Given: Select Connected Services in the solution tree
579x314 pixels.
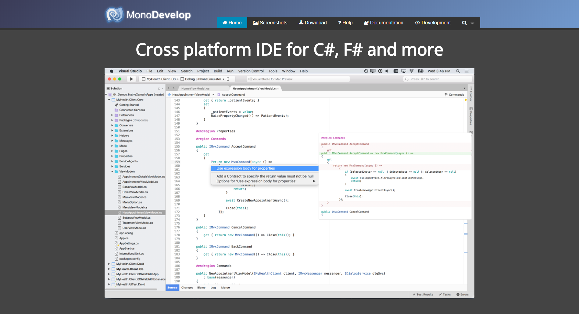Looking at the screenshot, I should (x=132, y=110).
